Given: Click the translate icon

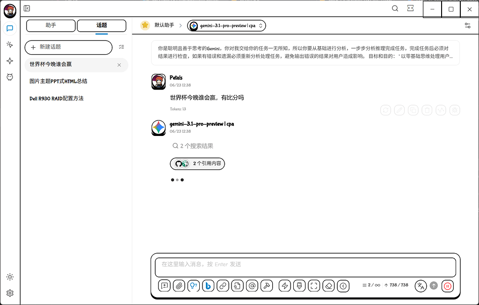Looking at the screenshot, I should [421, 286].
